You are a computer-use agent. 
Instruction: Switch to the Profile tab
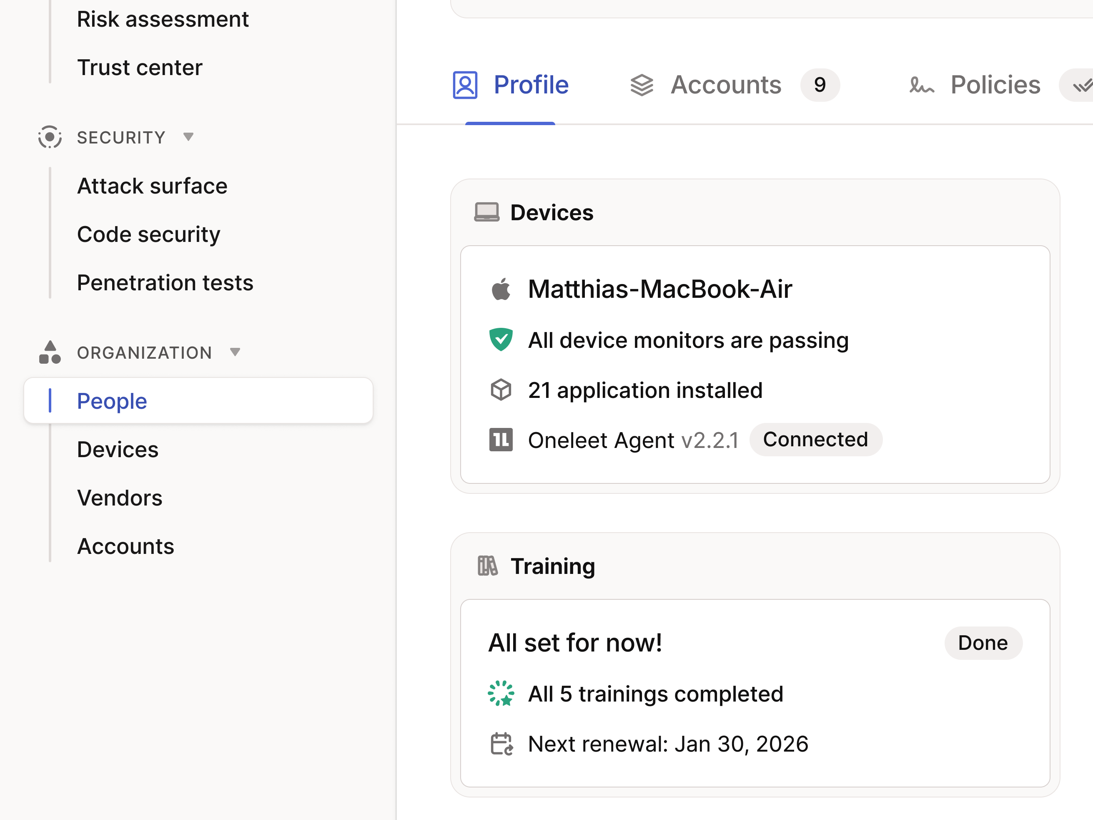tap(510, 85)
